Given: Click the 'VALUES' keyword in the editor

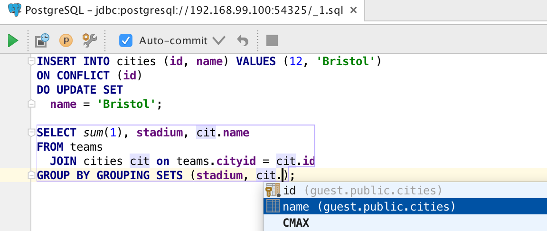Looking at the screenshot, I should click(256, 61).
